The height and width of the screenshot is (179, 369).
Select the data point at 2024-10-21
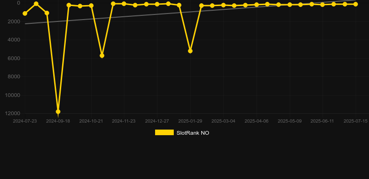tap(91, 6)
